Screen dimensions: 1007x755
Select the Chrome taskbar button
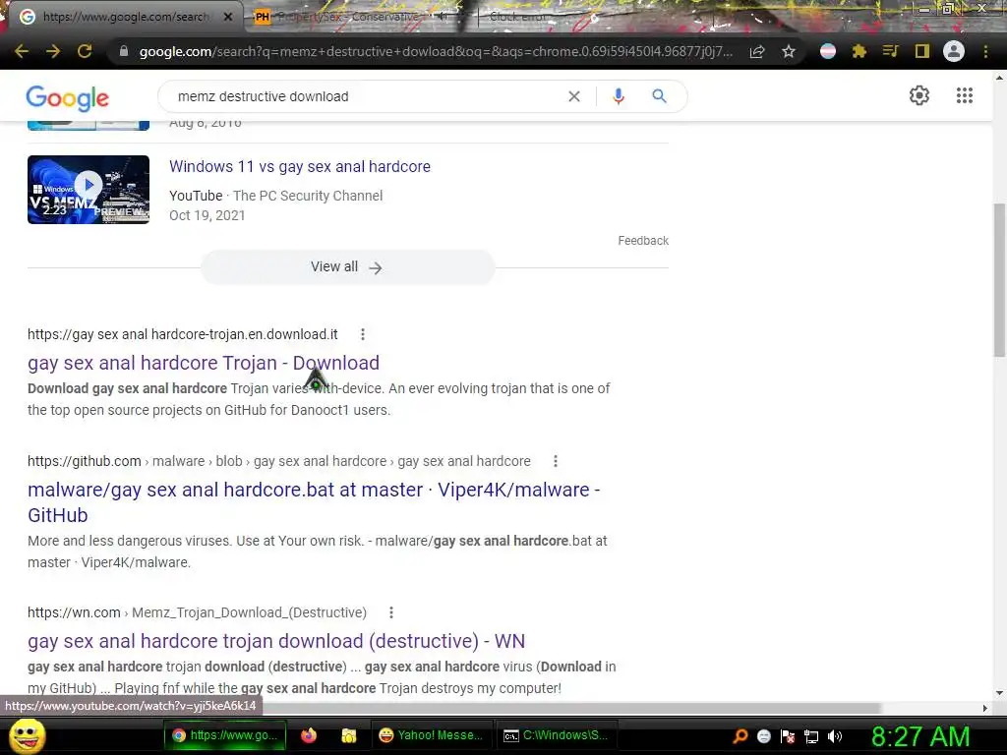(x=224, y=735)
